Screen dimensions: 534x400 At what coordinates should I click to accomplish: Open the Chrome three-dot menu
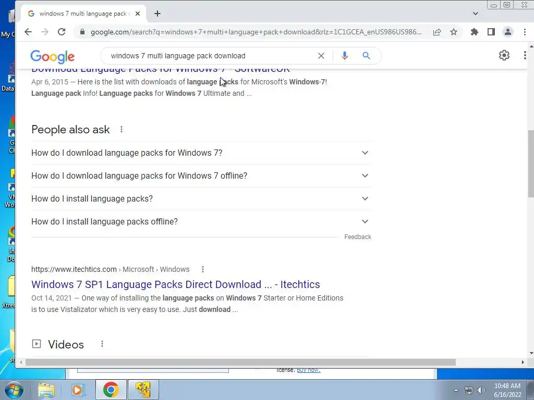point(525,32)
